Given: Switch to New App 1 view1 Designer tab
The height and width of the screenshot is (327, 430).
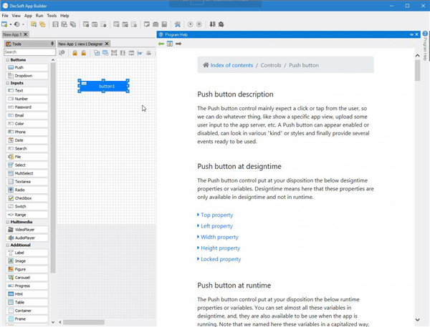Looking at the screenshot, I should pyautogui.click(x=80, y=44).
